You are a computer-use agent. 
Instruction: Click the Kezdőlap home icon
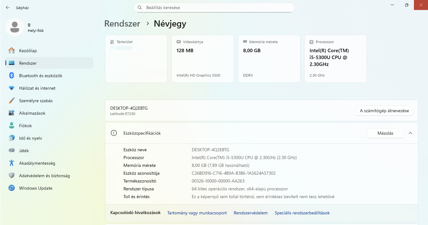[x=12, y=50]
